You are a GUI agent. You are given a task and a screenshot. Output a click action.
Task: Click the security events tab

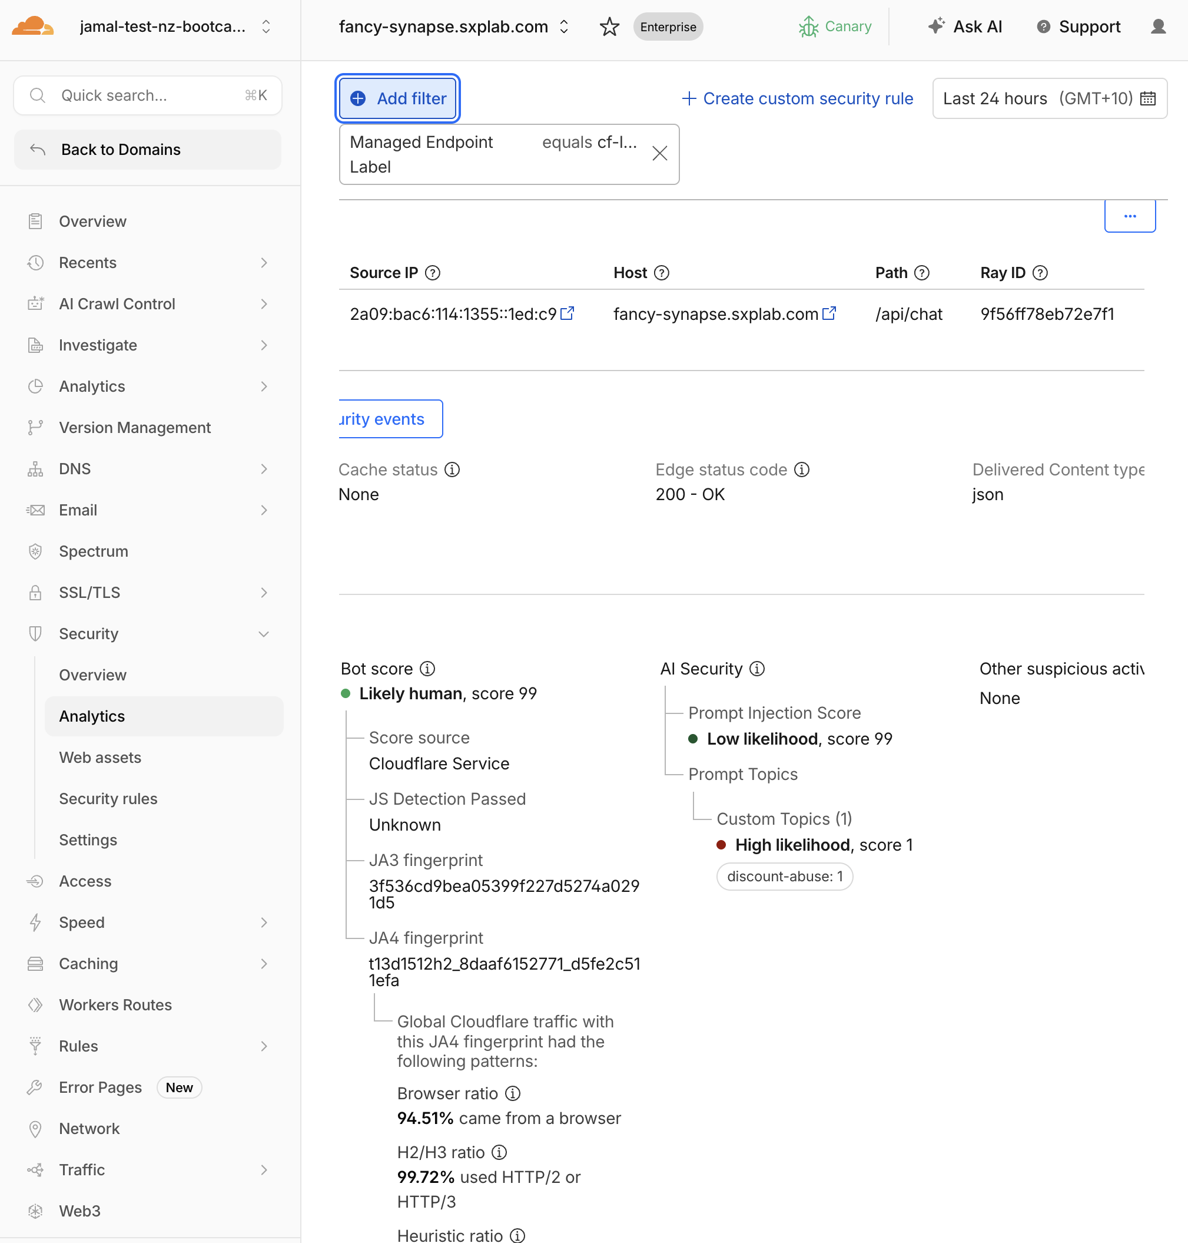pyautogui.click(x=390, y=419)
